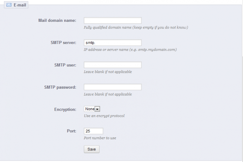Click the "SMTP user:" label
This screenshot has width=243, height=162.
click(65, 65)
